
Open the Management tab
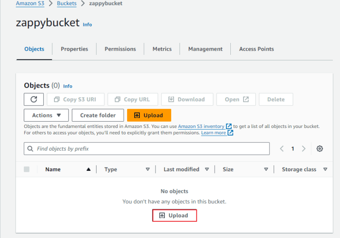click(x=205, y=49)
